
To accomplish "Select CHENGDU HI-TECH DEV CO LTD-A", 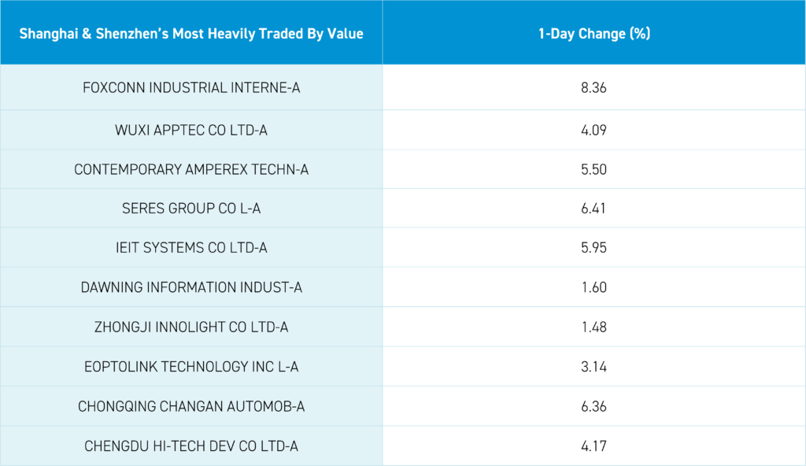I will 191,446.
